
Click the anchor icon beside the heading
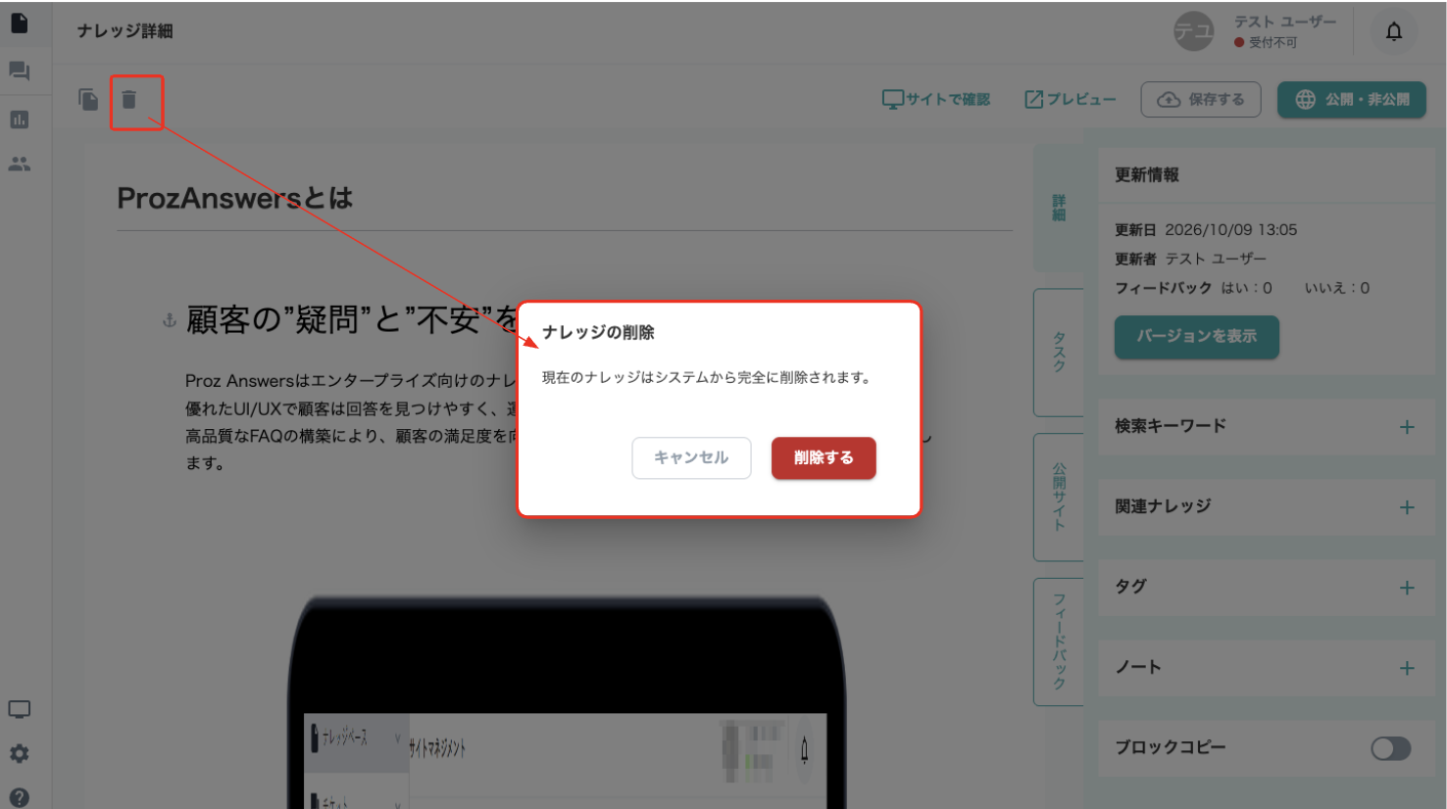[x=169, y=320]
